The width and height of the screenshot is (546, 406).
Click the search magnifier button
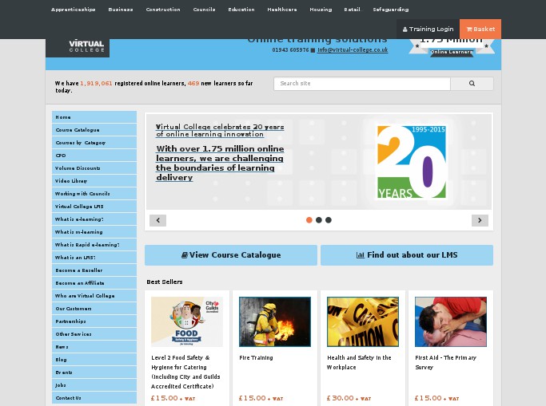click(x=472, y=84)
